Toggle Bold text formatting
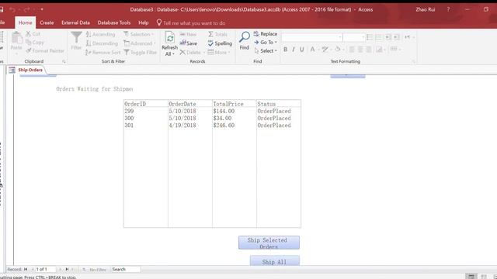 click(x=285, y=50)
